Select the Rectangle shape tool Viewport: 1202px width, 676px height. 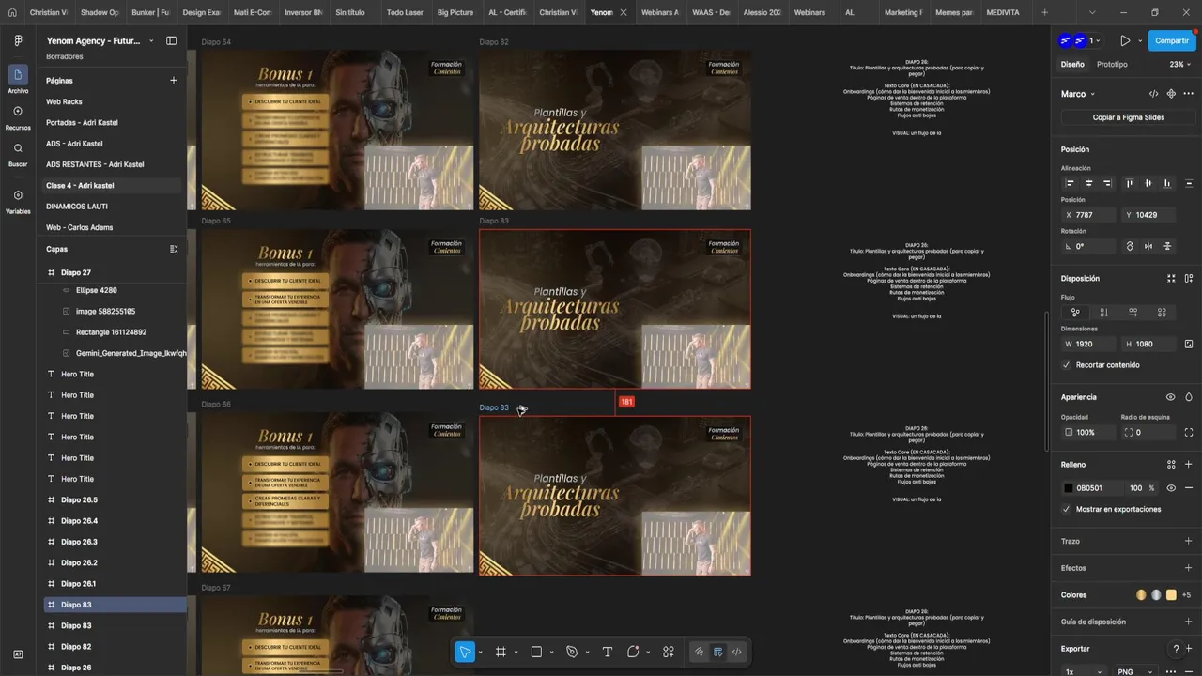click(536, 652)
